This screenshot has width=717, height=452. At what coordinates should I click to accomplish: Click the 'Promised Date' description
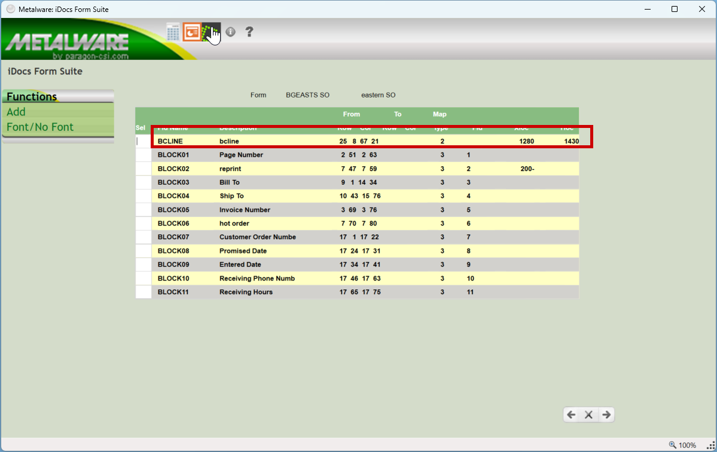tap(243, 251)
